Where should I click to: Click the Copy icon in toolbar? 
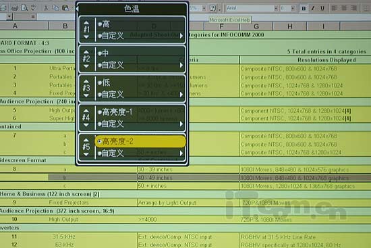(x=55, y=8)
